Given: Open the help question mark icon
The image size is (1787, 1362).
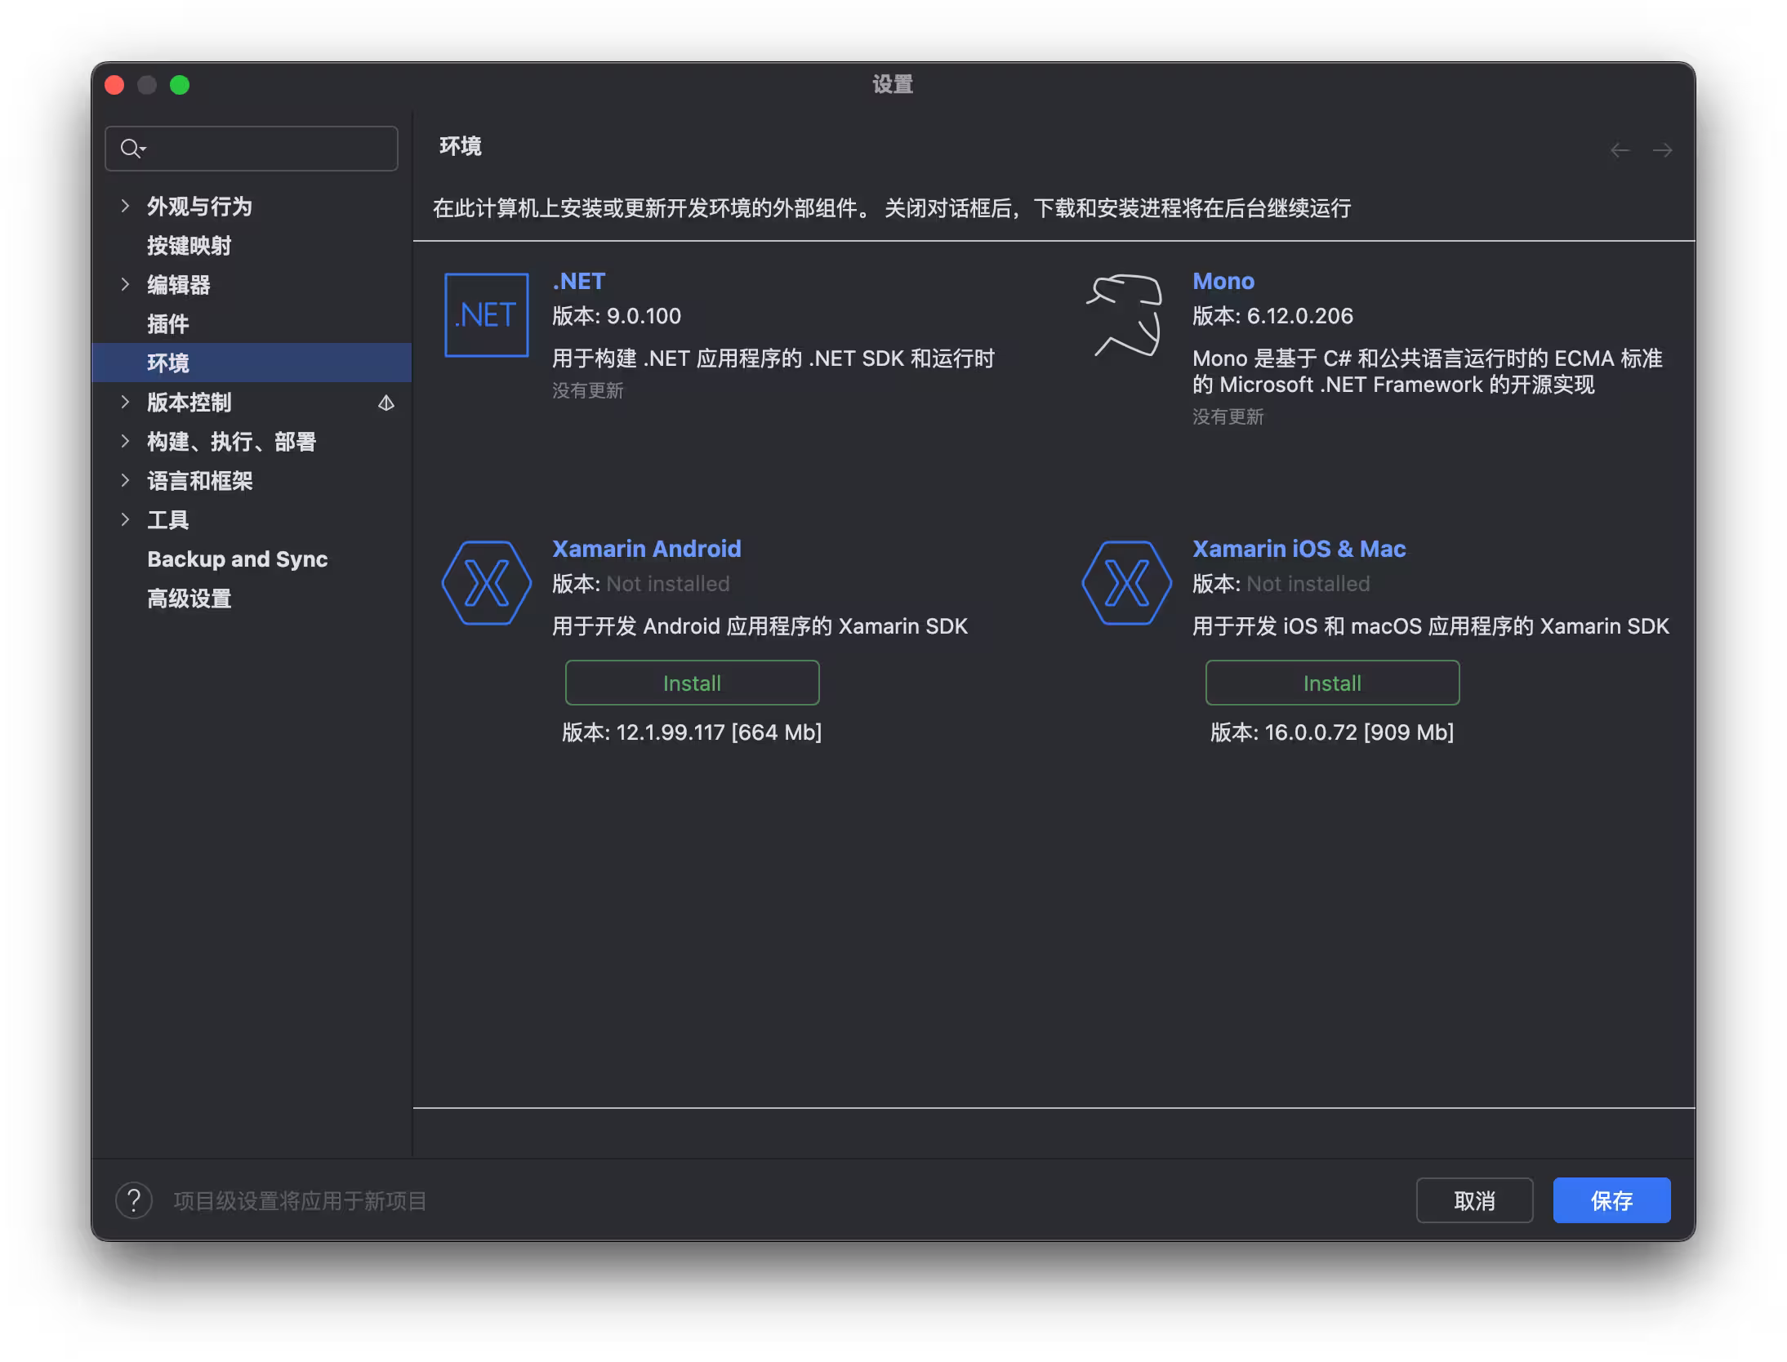Looking at the screenshot, I should pos(134,1200).
